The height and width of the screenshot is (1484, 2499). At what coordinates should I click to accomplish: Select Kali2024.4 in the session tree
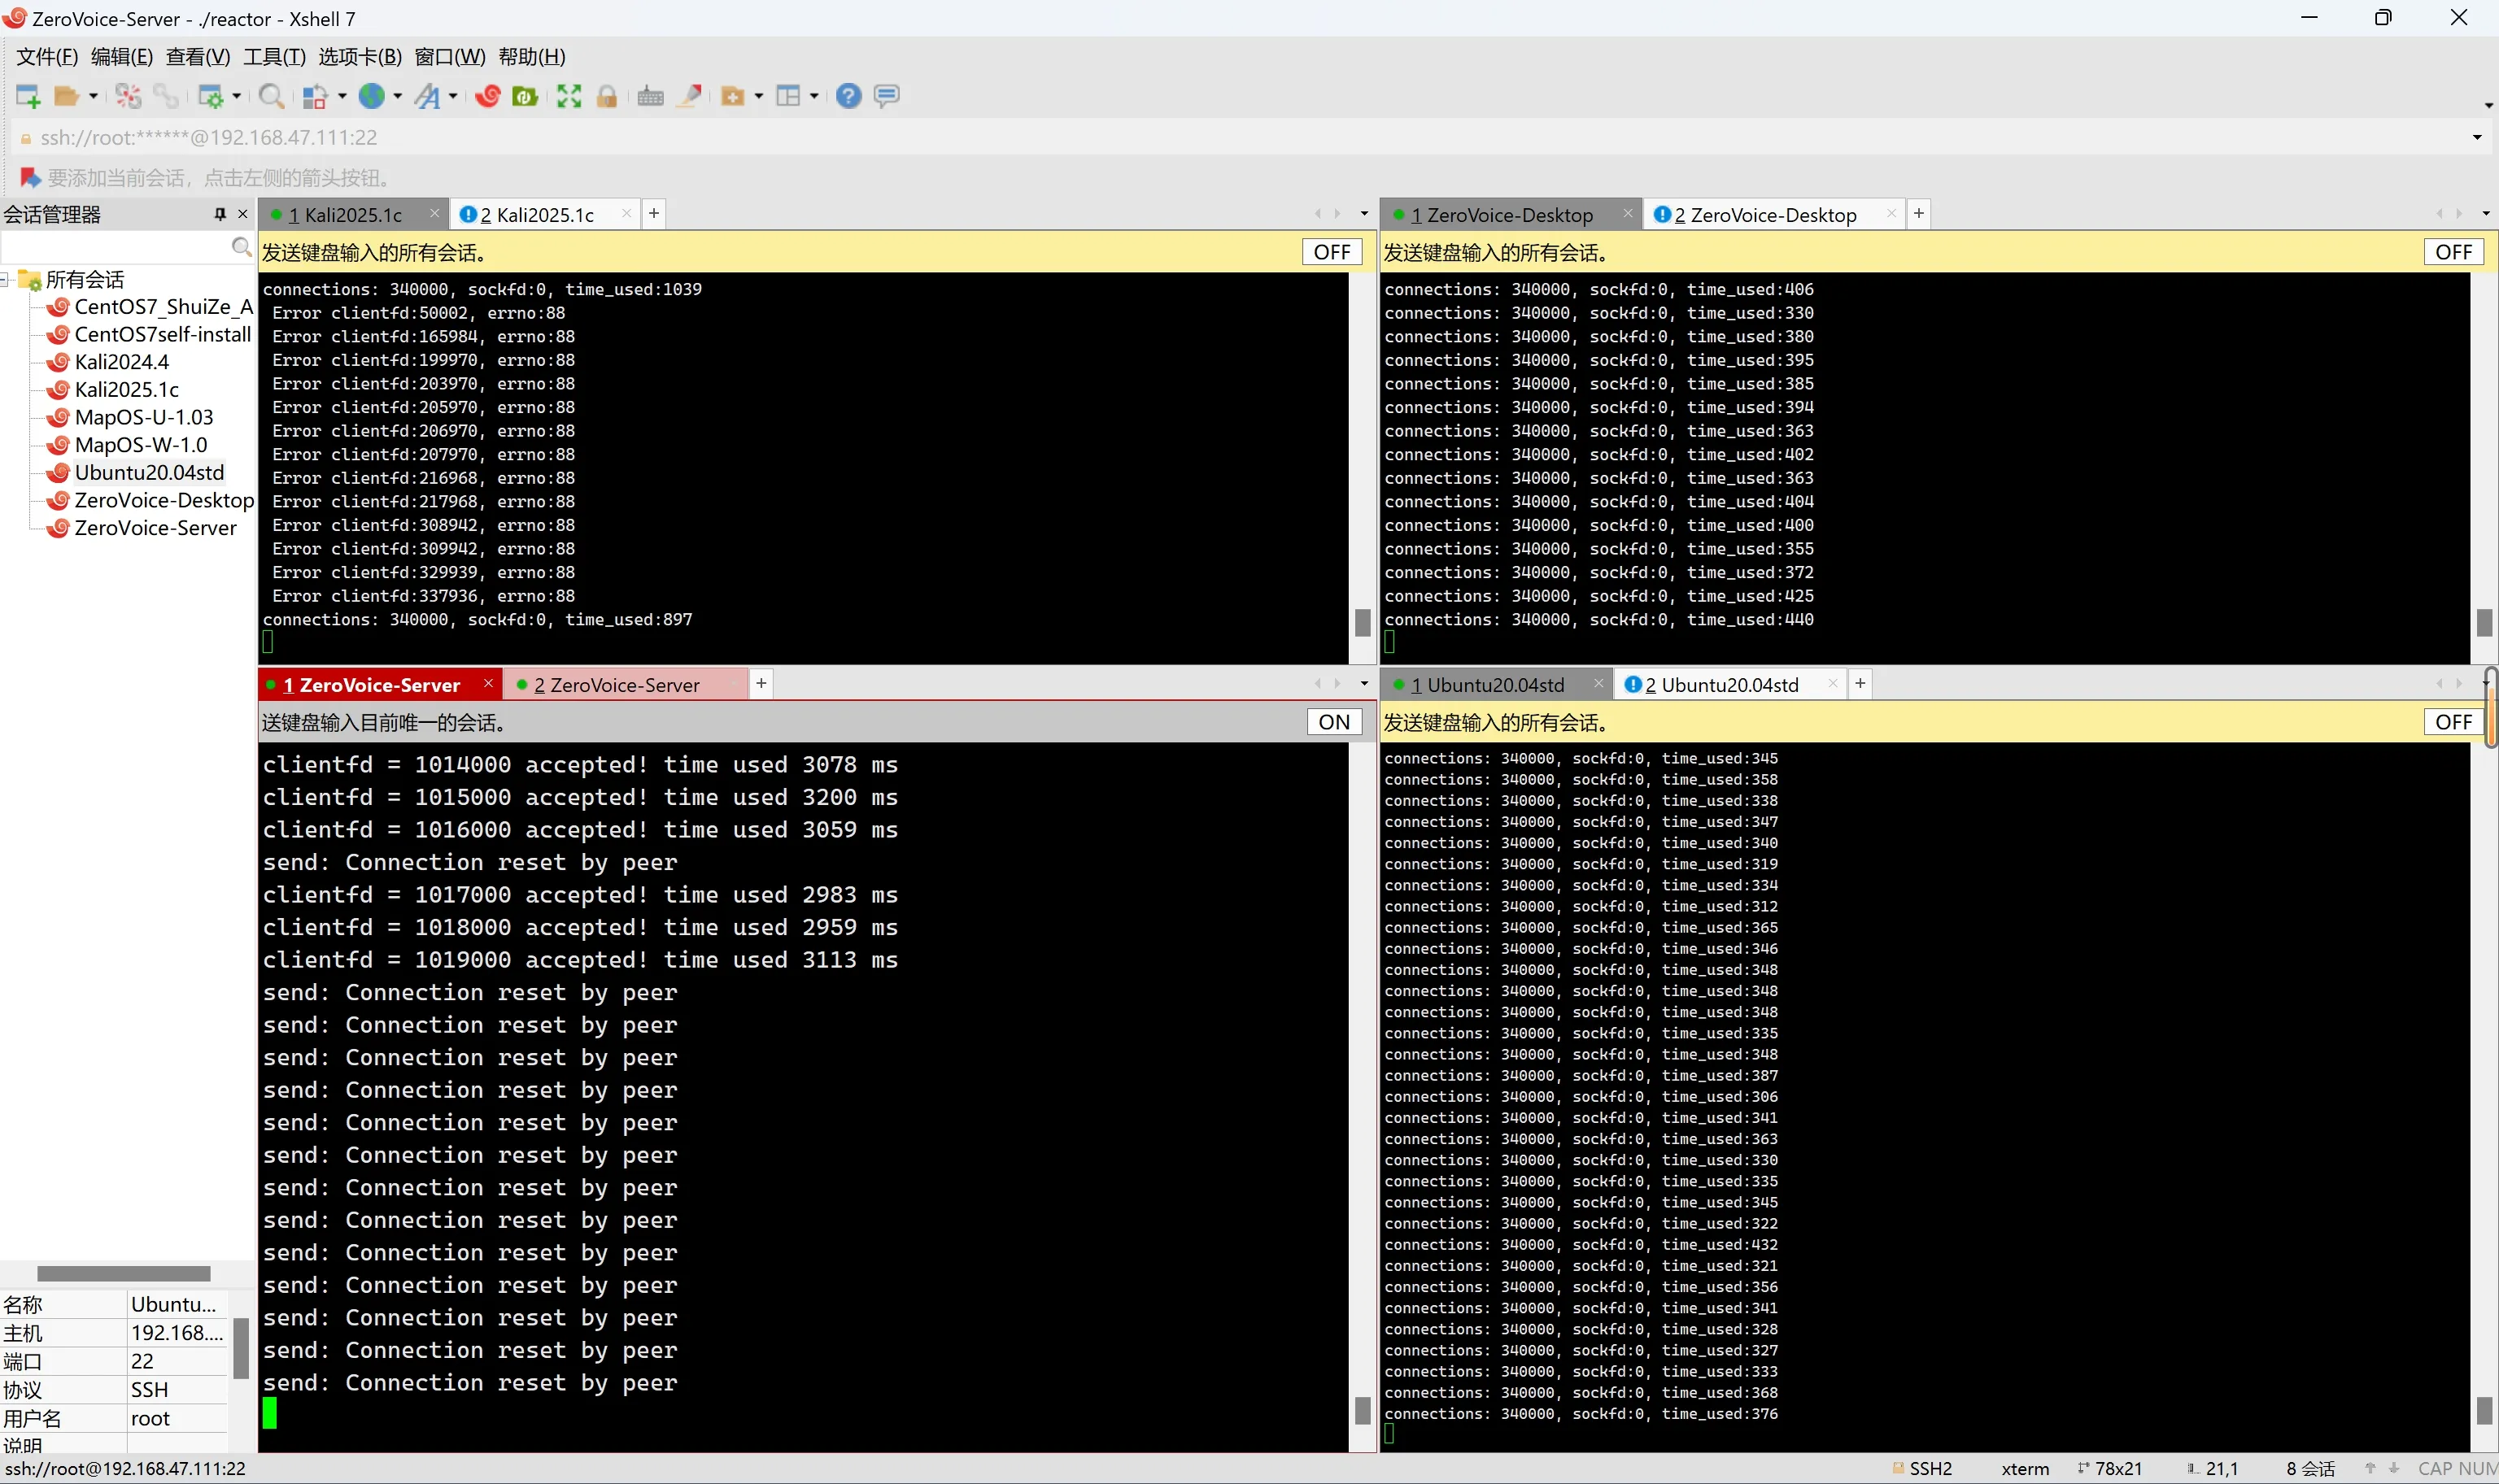pos(121,362)
